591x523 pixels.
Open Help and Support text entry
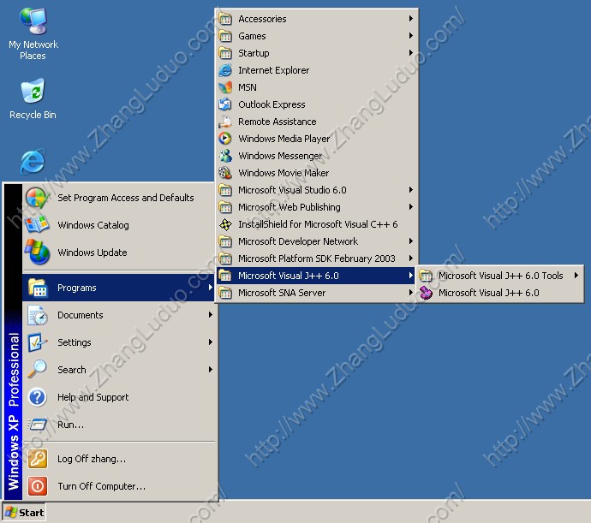(x=93, y=397)
